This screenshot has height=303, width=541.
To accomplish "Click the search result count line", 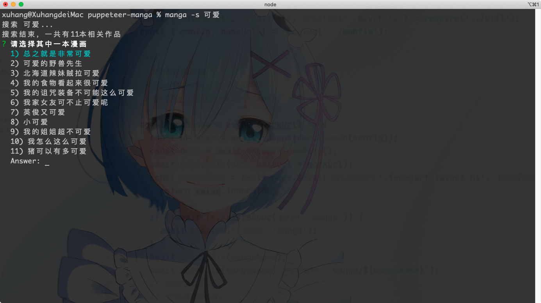I will click(x=61, y=34).
